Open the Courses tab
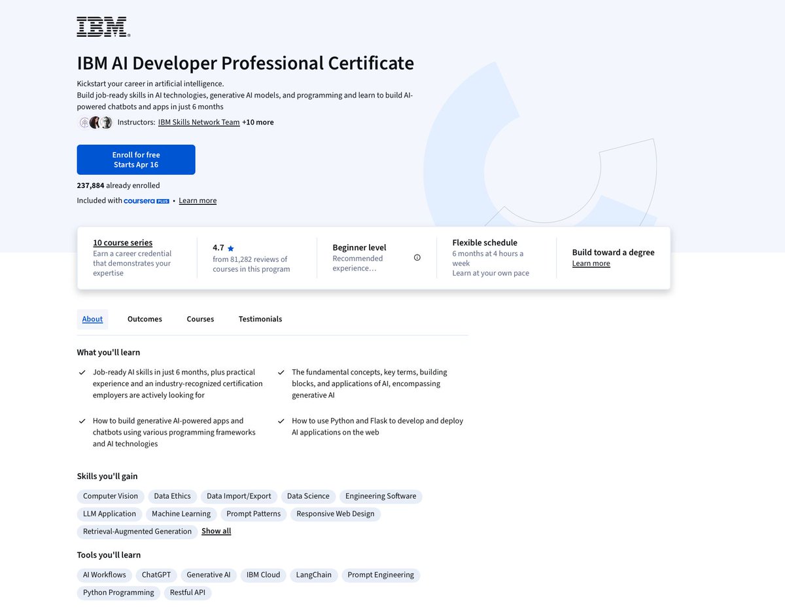 click(200, 319)
